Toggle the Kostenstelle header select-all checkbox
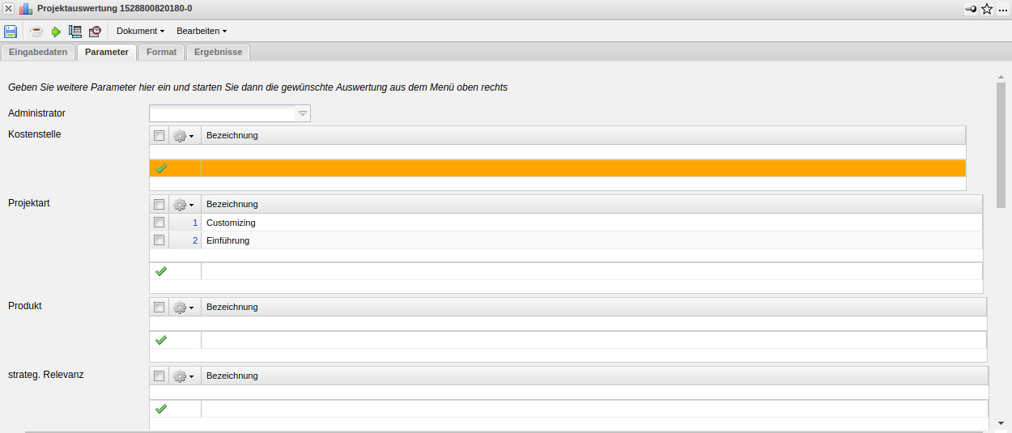Image resolution: width=1012 pixels, height=433 pixels. click(x=159, y=135)
